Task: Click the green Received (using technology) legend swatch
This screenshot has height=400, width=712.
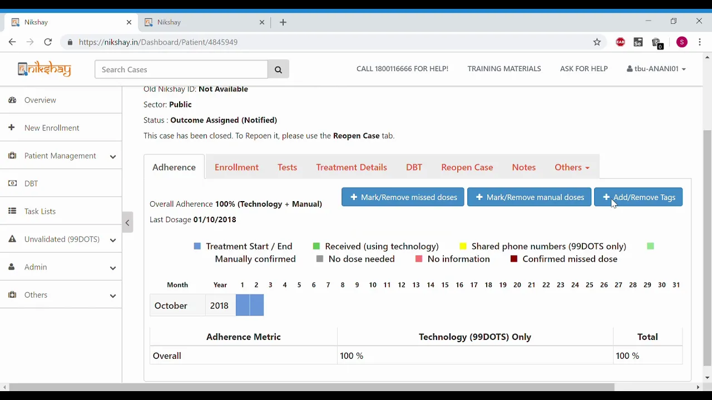Action: (317, 246)
